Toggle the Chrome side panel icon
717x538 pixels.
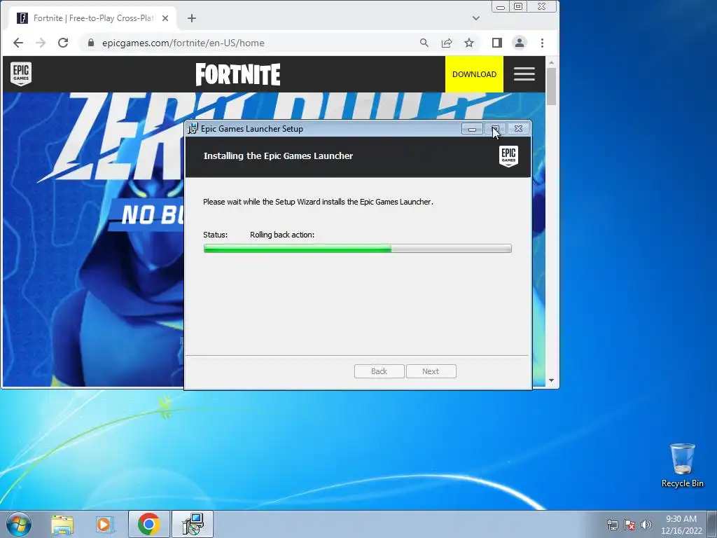[497, 43]
